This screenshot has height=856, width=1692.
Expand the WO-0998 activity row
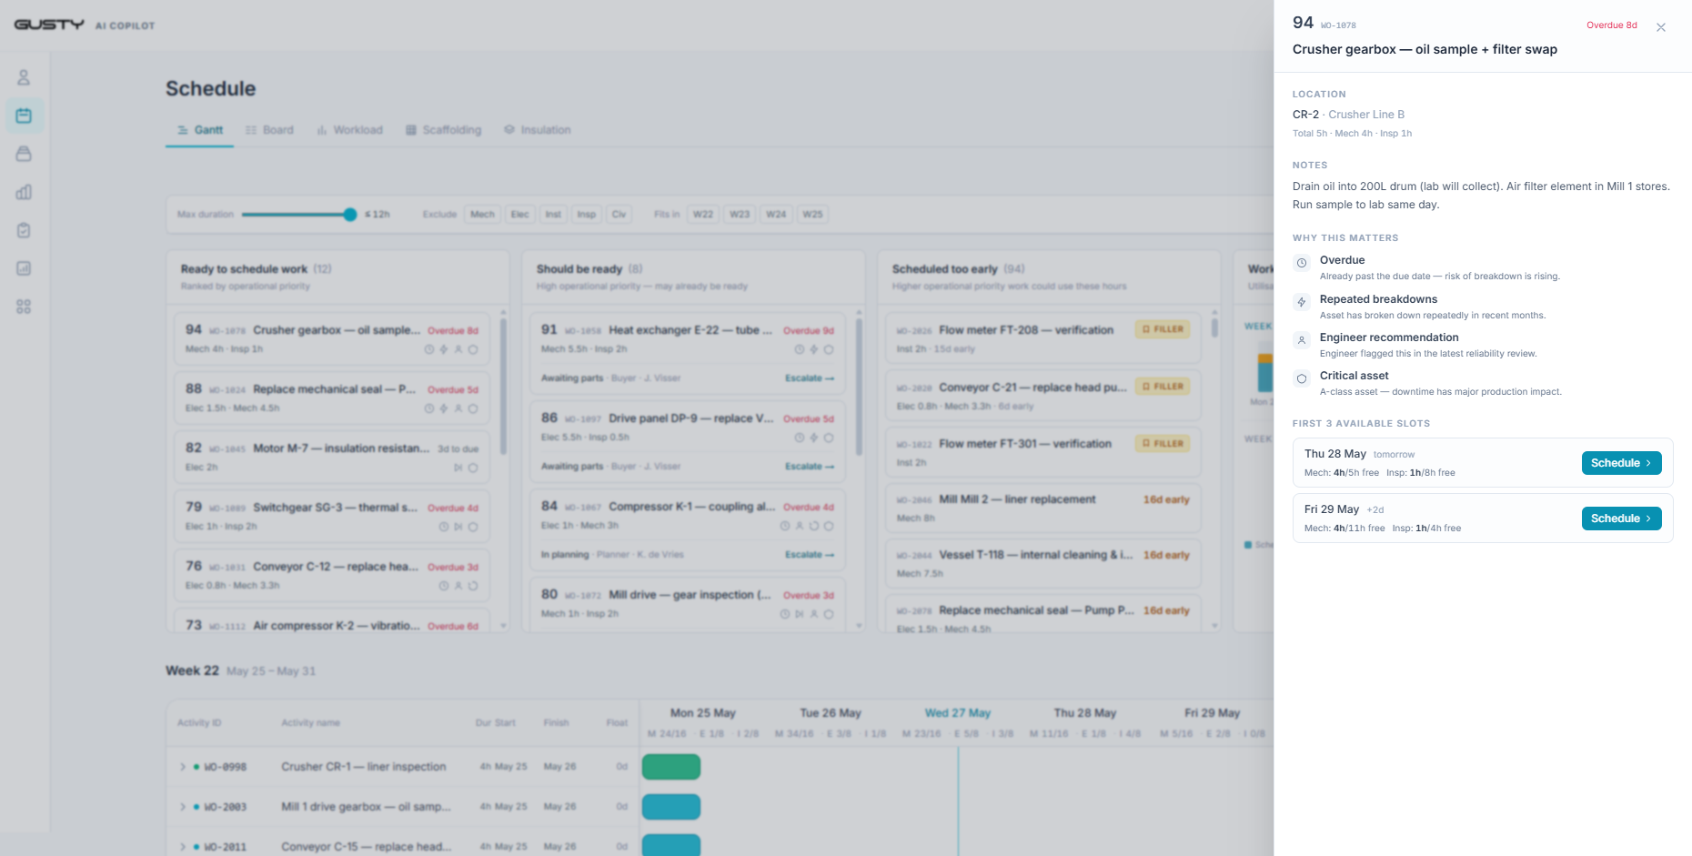183,767
